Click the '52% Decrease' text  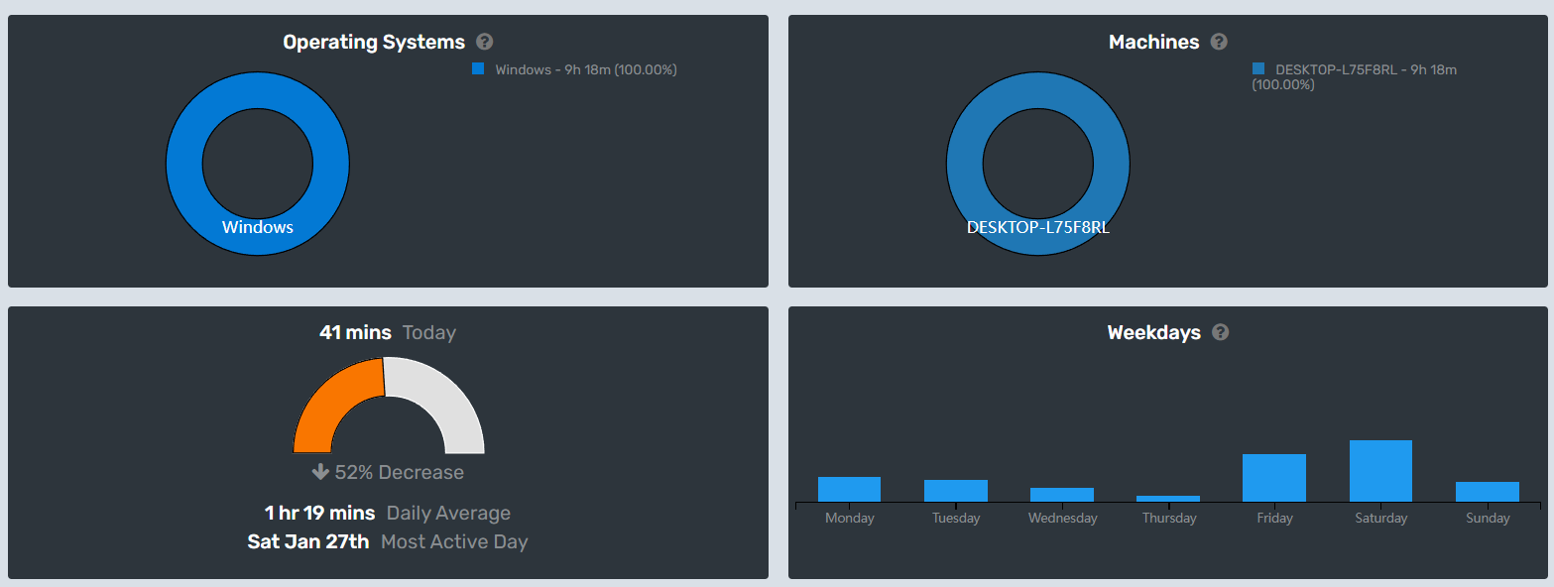click(400, 472)
